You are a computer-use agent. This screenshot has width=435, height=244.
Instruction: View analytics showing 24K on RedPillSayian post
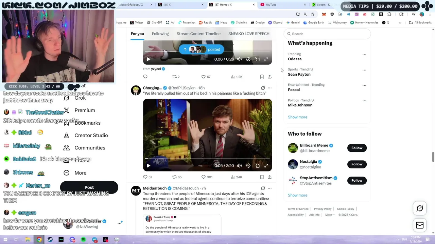click(x=236, y=177)
